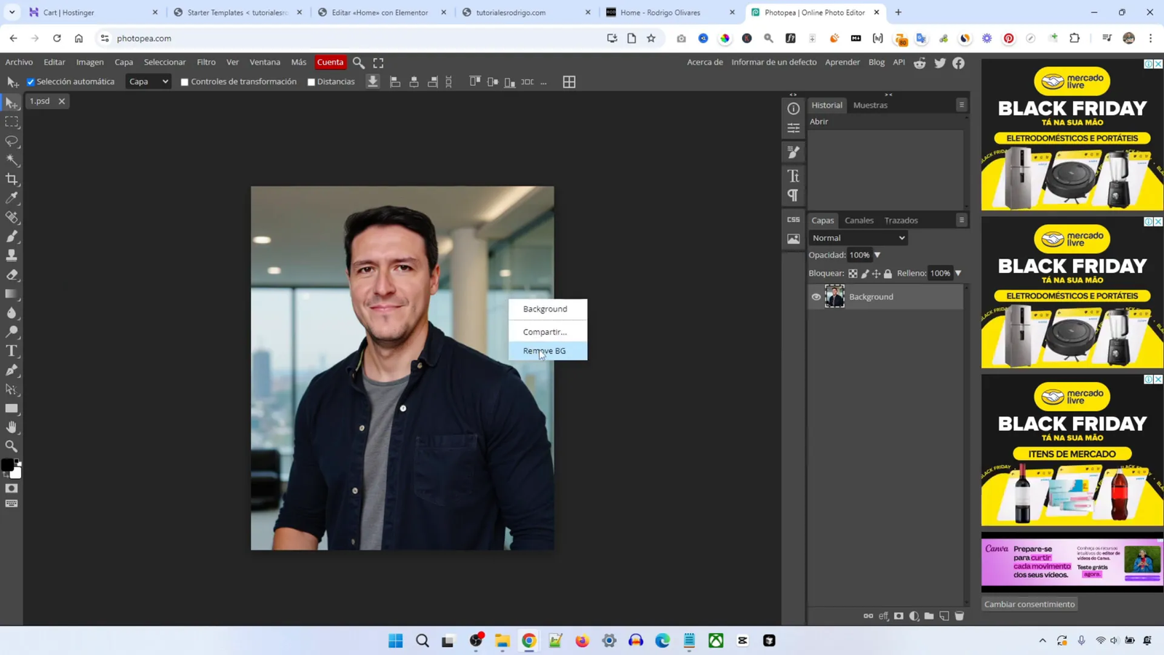Select the Lasso selection tool
Screen dimensions: 1164x655
[12, 141]
